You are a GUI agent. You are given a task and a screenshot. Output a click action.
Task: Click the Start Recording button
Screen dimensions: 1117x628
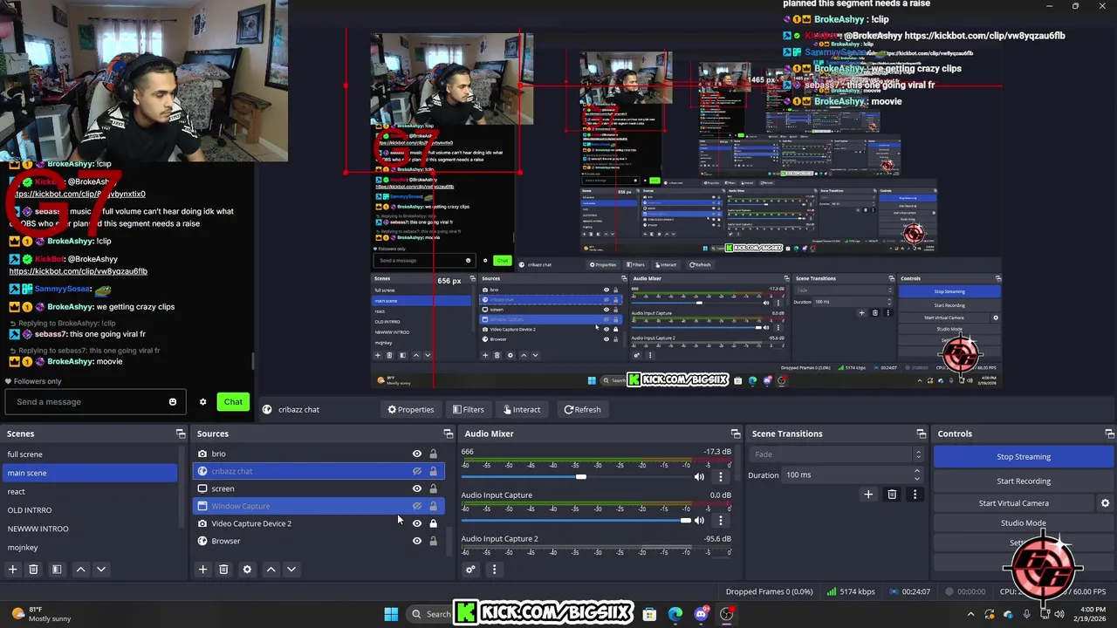[x=1024, y=481]
